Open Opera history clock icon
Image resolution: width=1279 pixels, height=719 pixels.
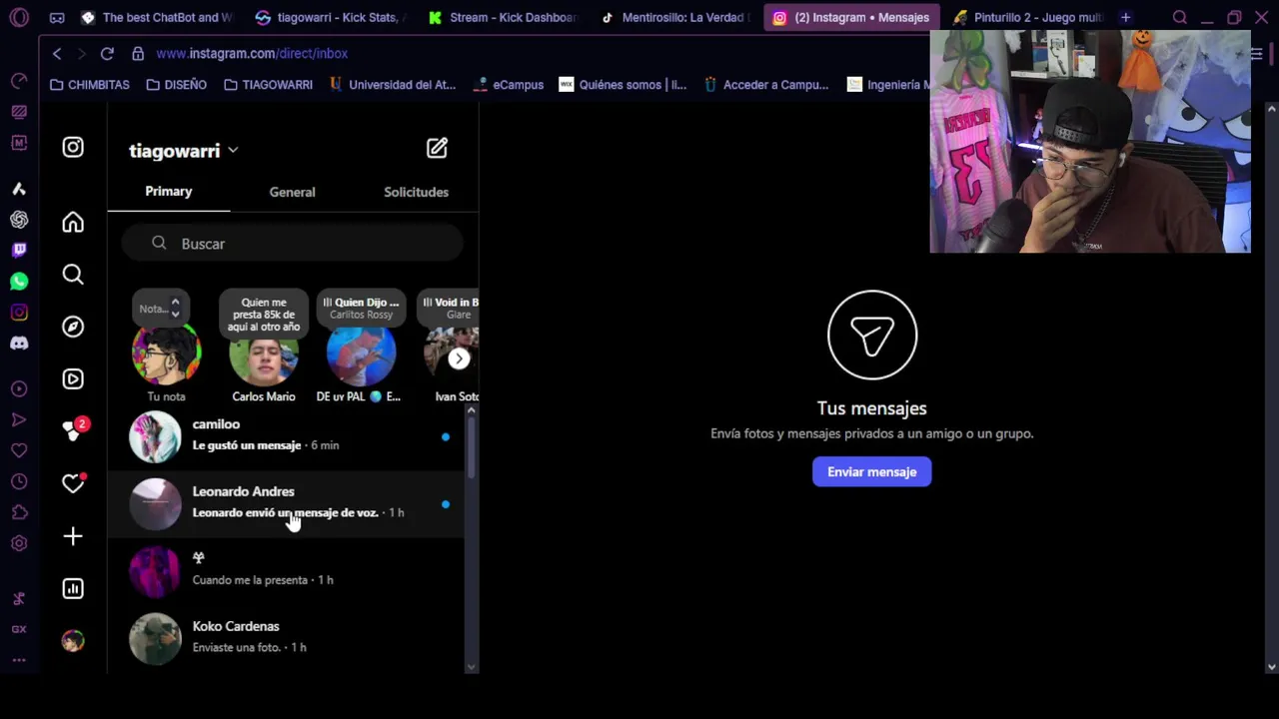[19, 481]
